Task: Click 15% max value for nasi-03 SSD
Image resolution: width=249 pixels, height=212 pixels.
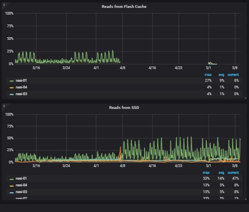Action: click(x=206, y=192)
